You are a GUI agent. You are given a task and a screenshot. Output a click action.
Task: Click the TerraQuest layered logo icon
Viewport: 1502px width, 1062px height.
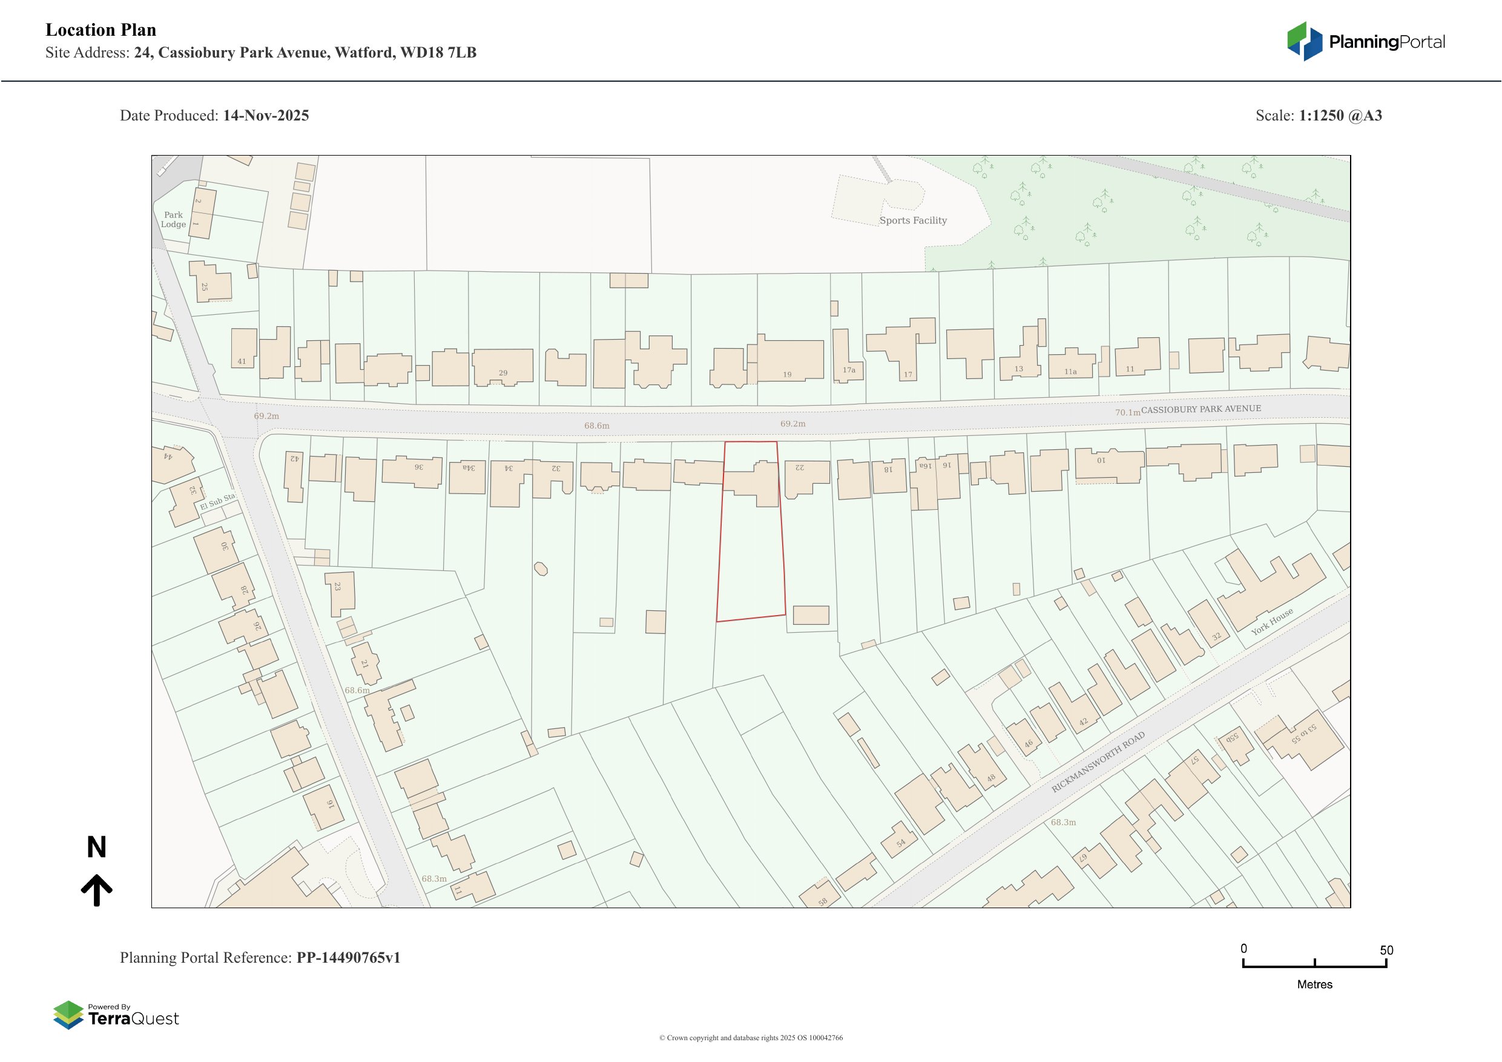tap(68, 1014)
